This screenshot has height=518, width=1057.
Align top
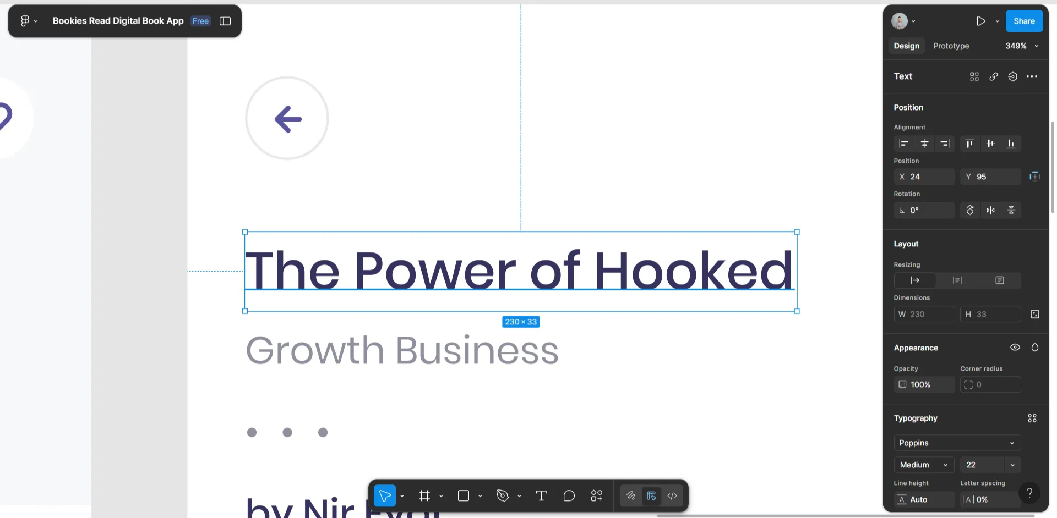point(970,144)
